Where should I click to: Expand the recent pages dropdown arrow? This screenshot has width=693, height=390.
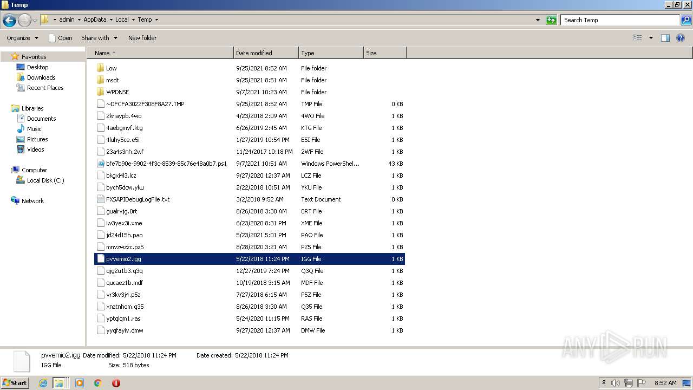pos(35,20)
